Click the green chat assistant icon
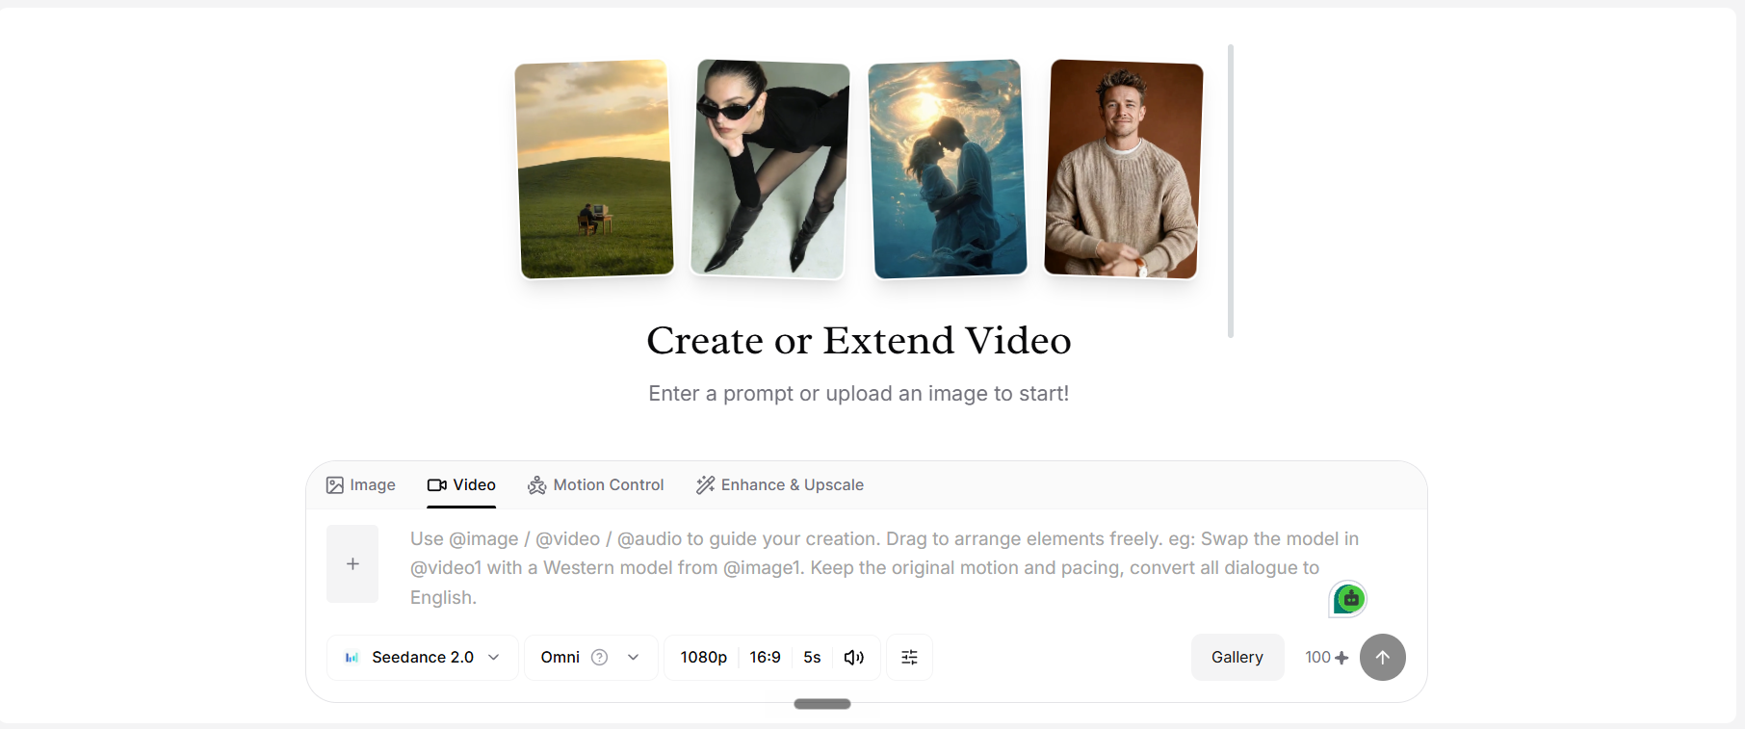 point(1348,599)
